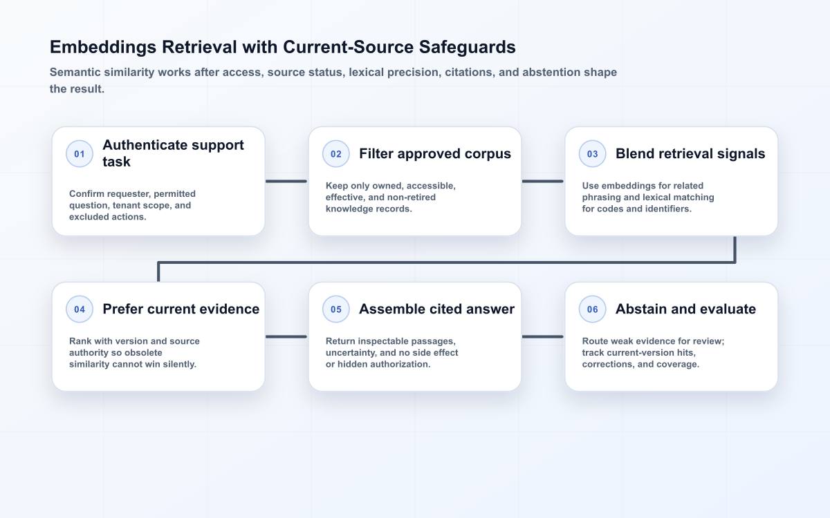This screenshot has width=830, height=518.
Task: Click the 03 step number badge
Action: coord(593,154)
